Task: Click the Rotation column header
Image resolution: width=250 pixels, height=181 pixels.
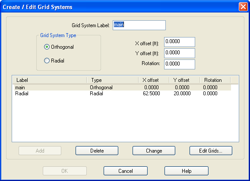Action: coord(215,80)
